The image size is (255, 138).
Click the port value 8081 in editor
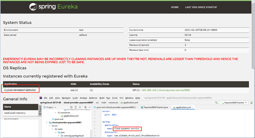tap(114, 115)
